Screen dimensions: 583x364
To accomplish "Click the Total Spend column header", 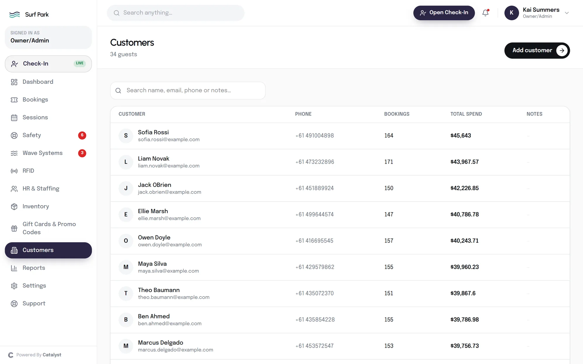I will (x=466, y=114).
